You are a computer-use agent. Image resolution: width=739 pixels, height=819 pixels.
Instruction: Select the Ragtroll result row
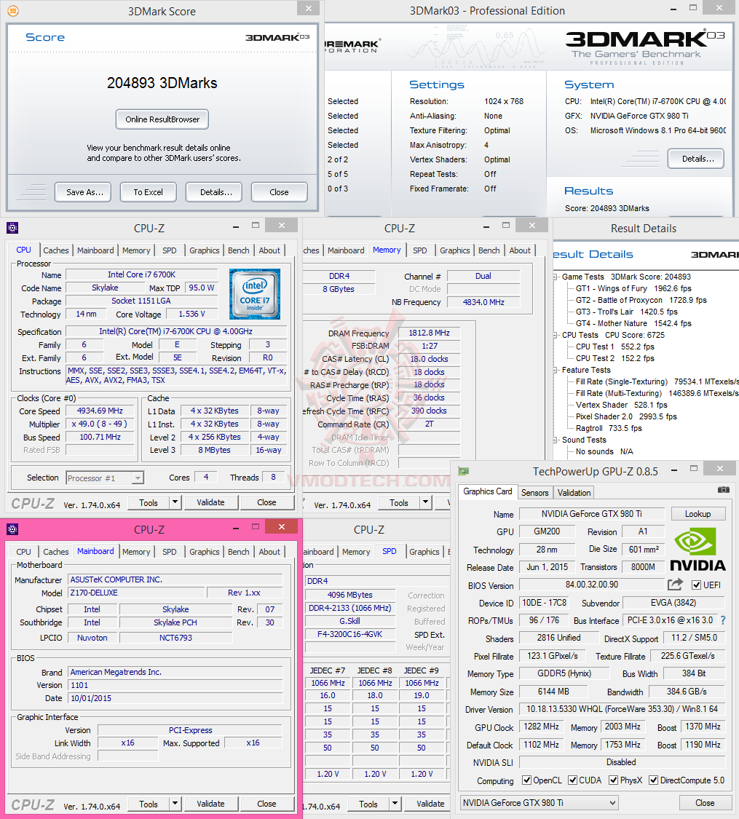pos(609,428)
